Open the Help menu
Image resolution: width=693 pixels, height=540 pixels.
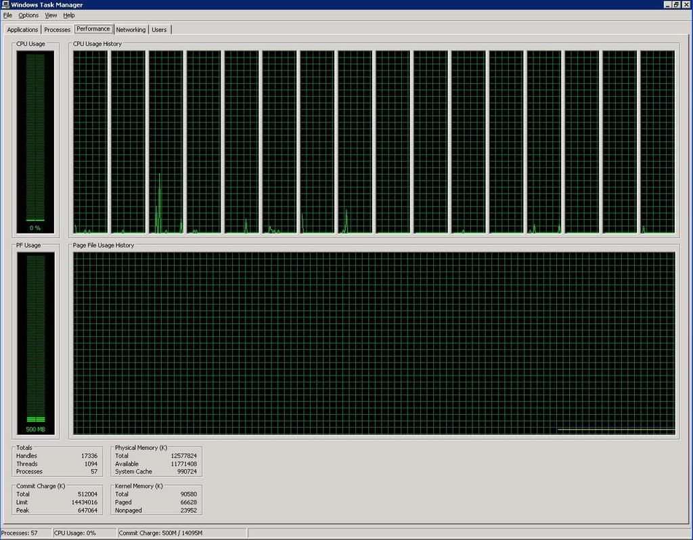tap(69, 15)
